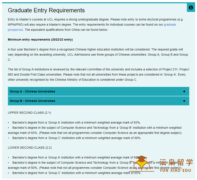This screenshot has width=197, height=180.
Task: Click the info icon in top-right corner
Action: [191, 8]
